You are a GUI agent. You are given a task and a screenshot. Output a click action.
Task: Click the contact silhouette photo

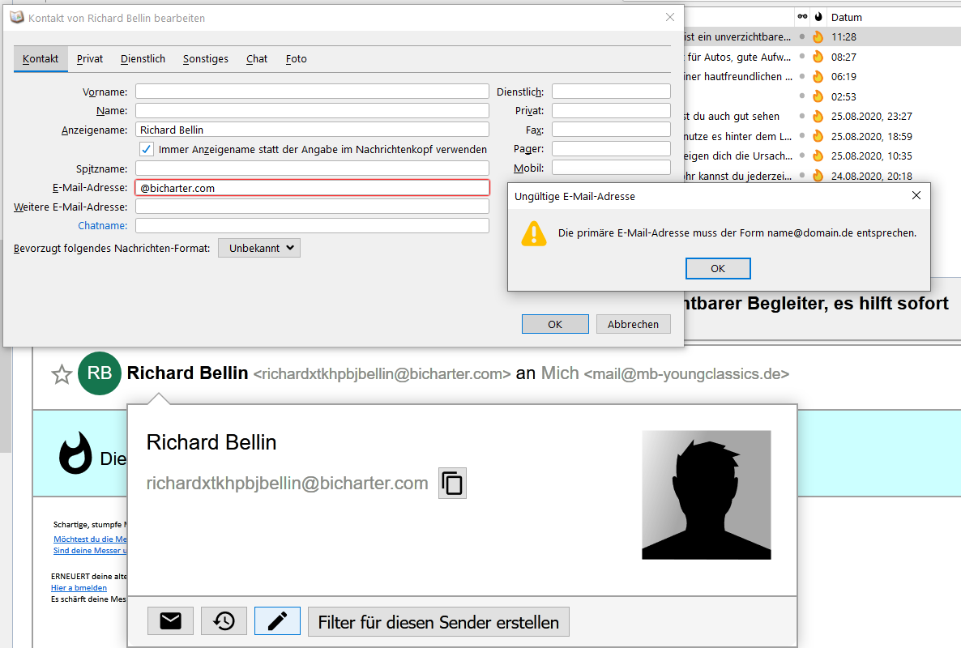[706, 495]
